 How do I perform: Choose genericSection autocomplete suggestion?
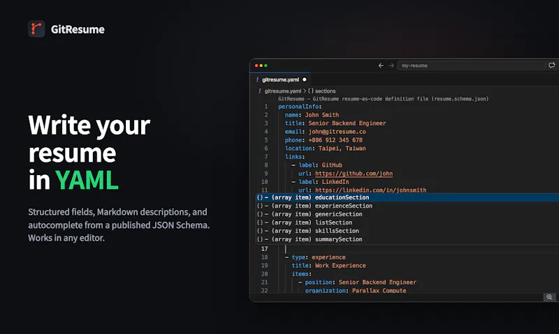click(x=407, y=214)
